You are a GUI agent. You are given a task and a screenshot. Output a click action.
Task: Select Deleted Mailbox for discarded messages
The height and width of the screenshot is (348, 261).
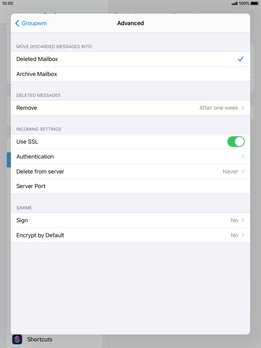(x=130, y=59)
